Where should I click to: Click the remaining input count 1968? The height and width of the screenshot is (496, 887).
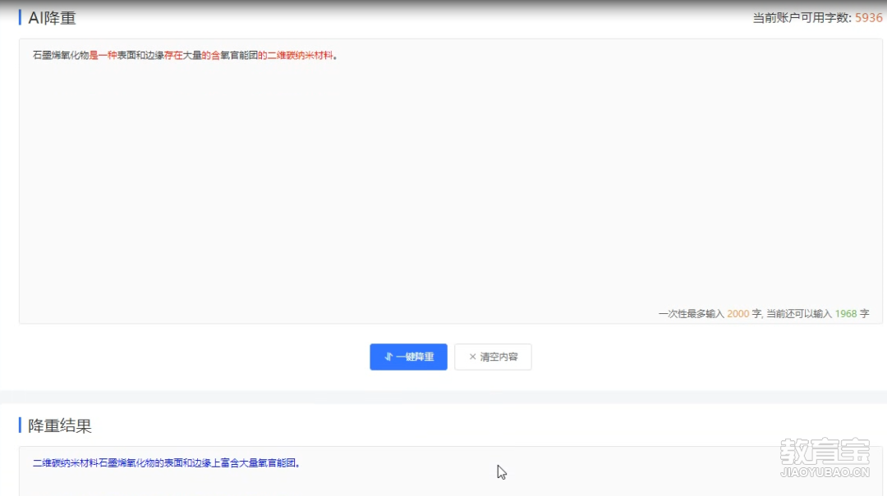click(846, 313)
